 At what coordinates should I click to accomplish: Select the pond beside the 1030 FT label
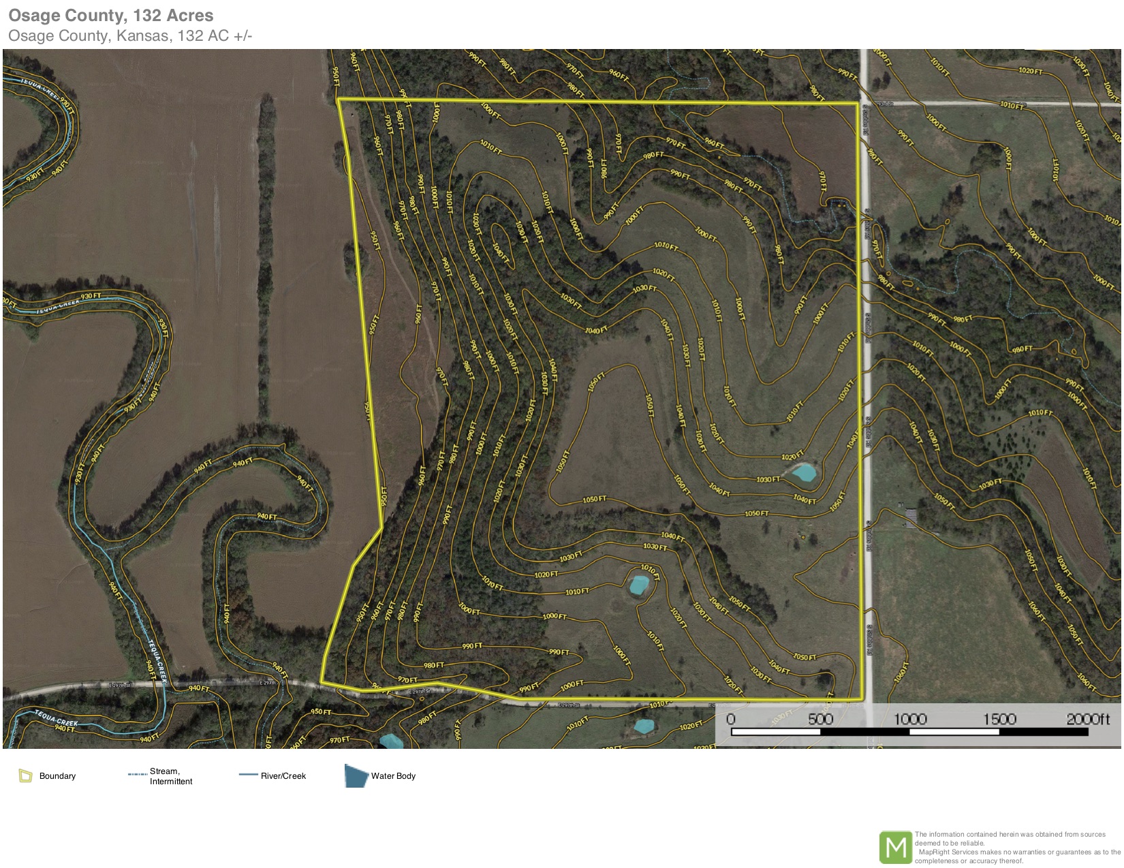point(804,473)
